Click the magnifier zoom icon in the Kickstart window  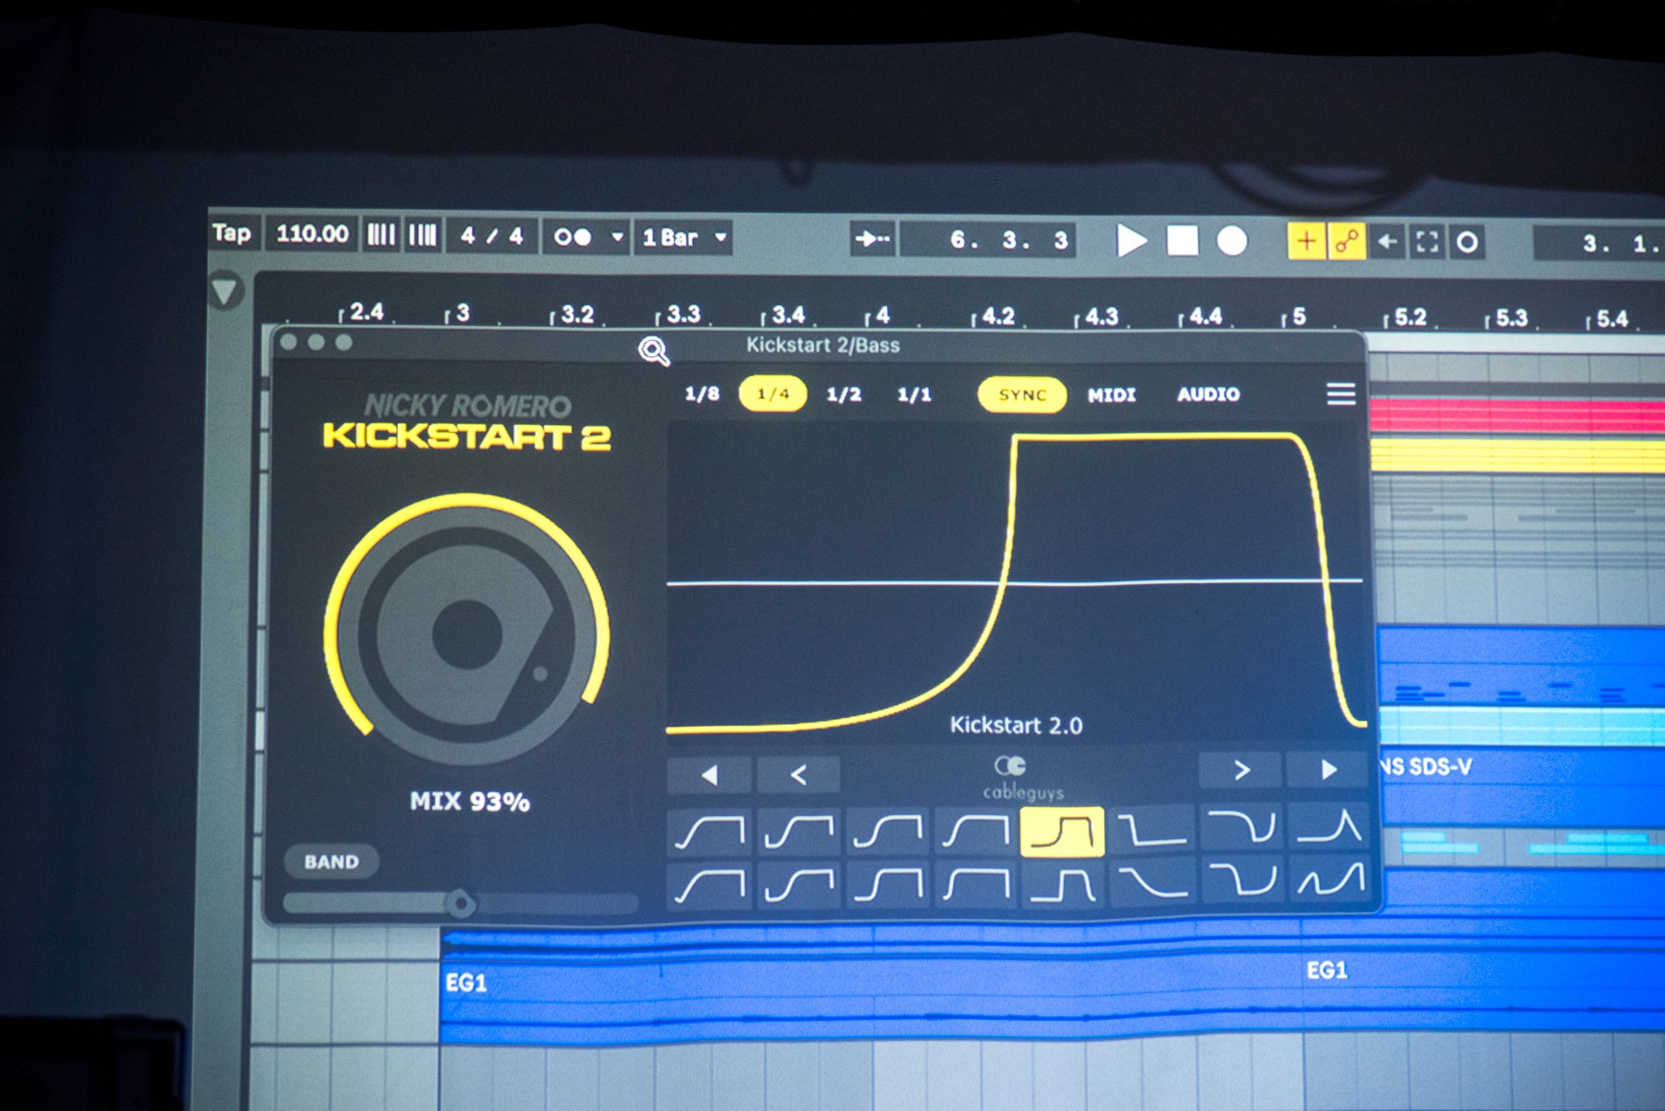[x=654, y=351]
